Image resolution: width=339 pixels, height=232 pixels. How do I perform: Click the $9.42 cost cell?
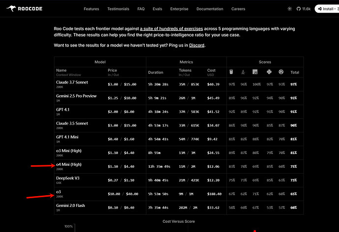point(212,139)
